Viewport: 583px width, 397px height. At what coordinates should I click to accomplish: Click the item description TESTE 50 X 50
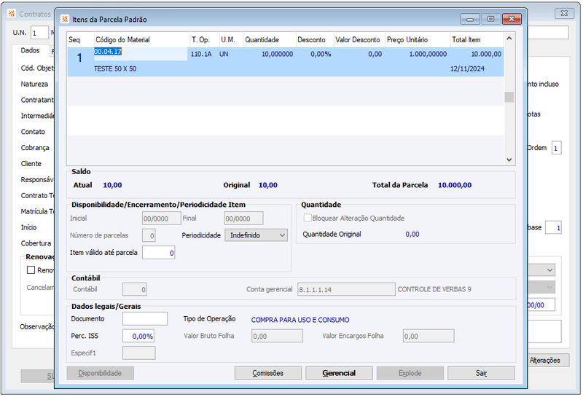115,68
